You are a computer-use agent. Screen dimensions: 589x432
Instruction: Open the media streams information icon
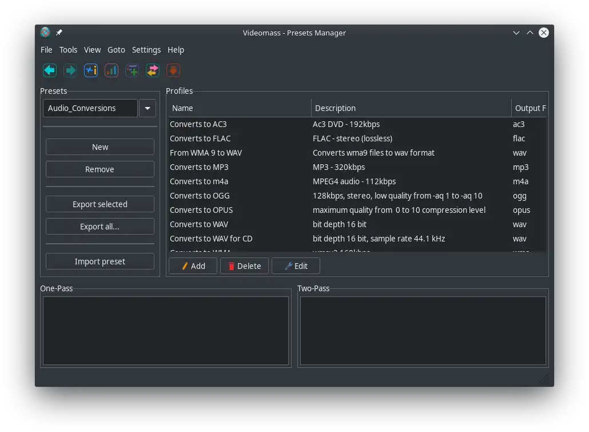click(91, 70)
